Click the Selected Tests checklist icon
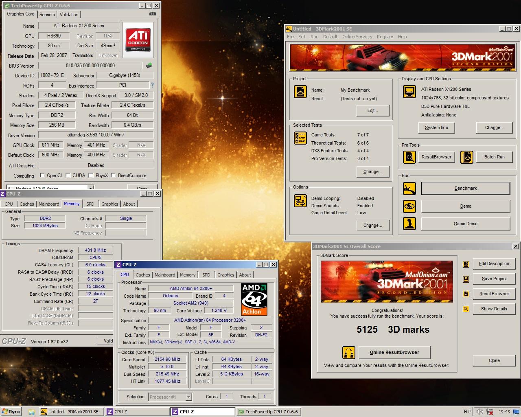Viewport: 521px width, 417px height. point(300,138)
